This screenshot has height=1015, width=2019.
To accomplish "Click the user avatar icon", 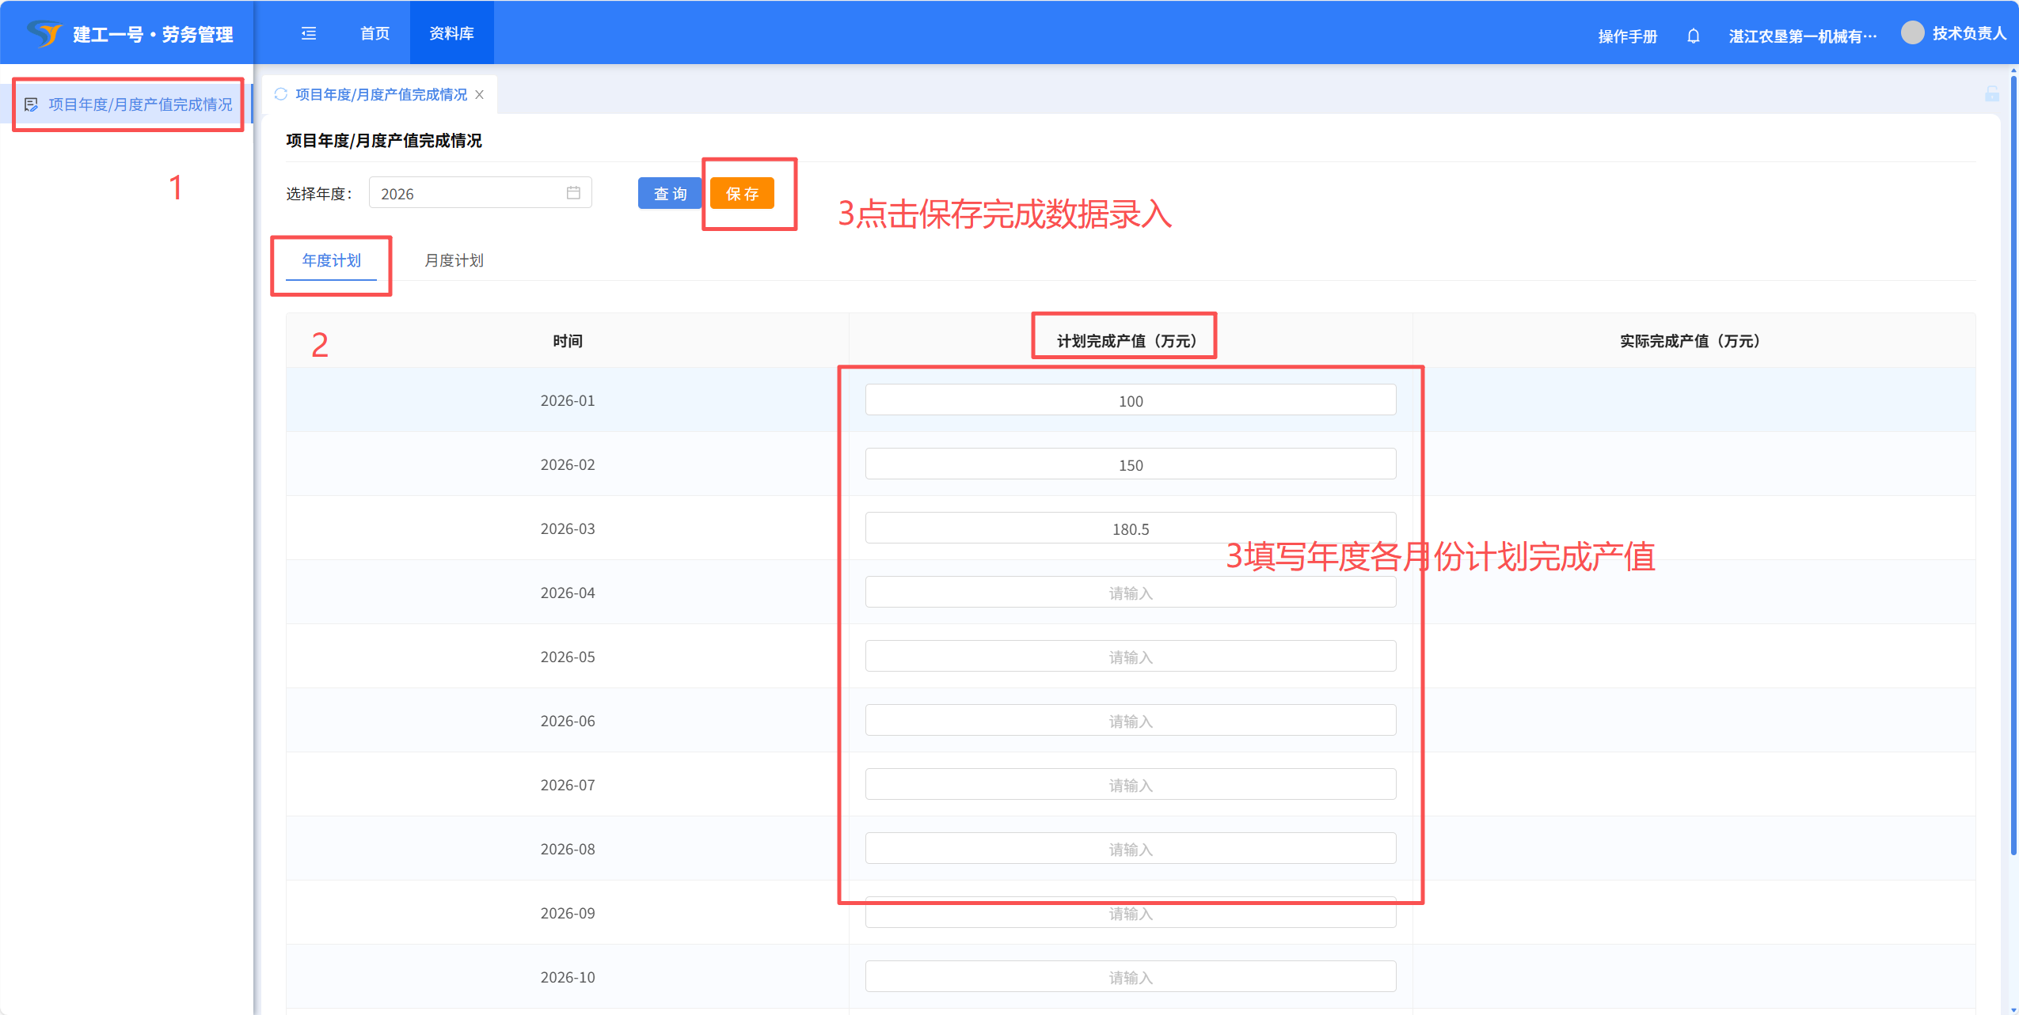I will tap(1912, 32).
